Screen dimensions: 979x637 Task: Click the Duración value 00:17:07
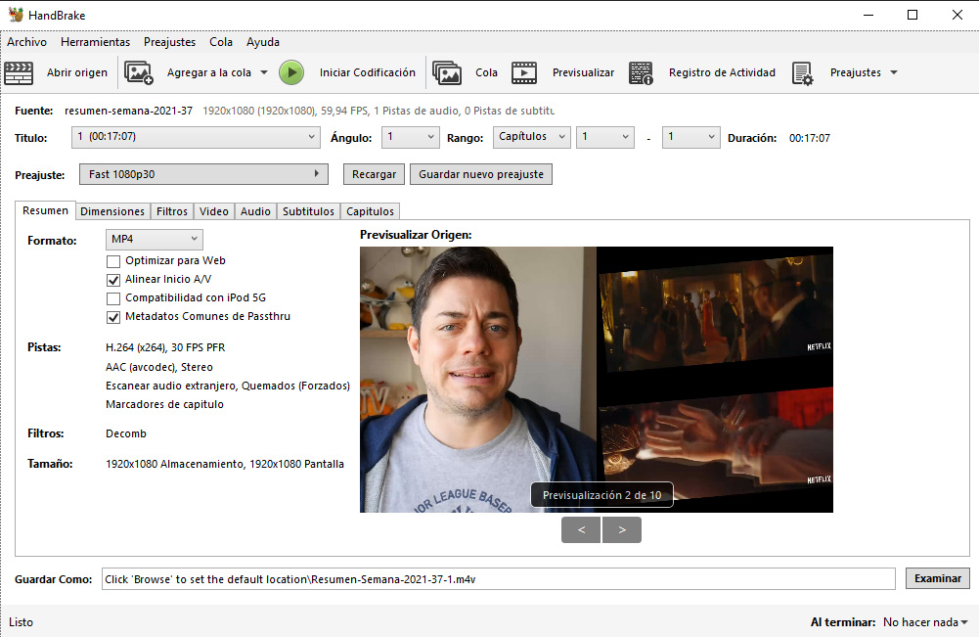coord(810,138)
